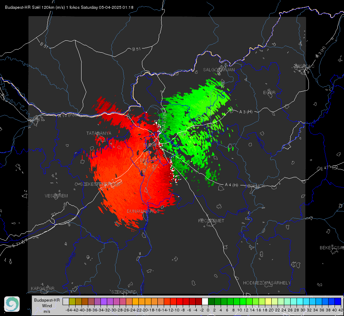Viewport: 344px width, 316px height.
Task: Click the KAPOSVÁR city label
Action: 43,288
